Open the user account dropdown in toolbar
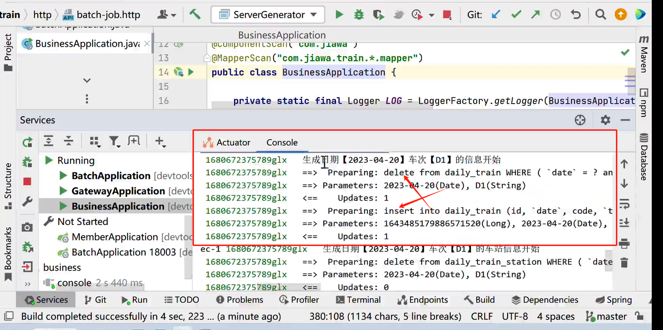 pyautogui.click(x=167, y=14)
